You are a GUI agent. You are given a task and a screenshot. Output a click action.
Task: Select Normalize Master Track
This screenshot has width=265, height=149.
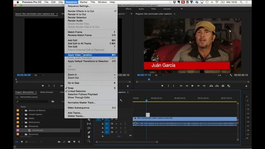[91, 103]
